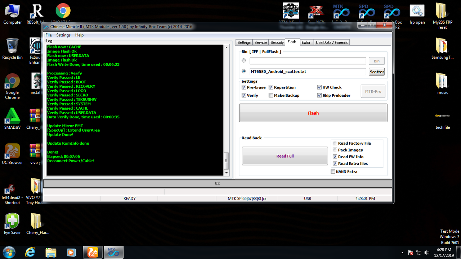Switch to the Service tab

tap(260, 42)
